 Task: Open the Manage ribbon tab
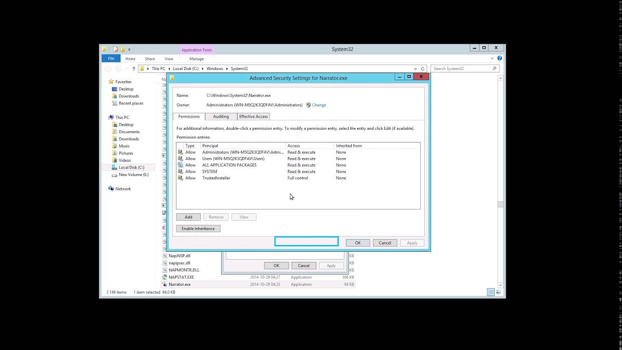196,59
